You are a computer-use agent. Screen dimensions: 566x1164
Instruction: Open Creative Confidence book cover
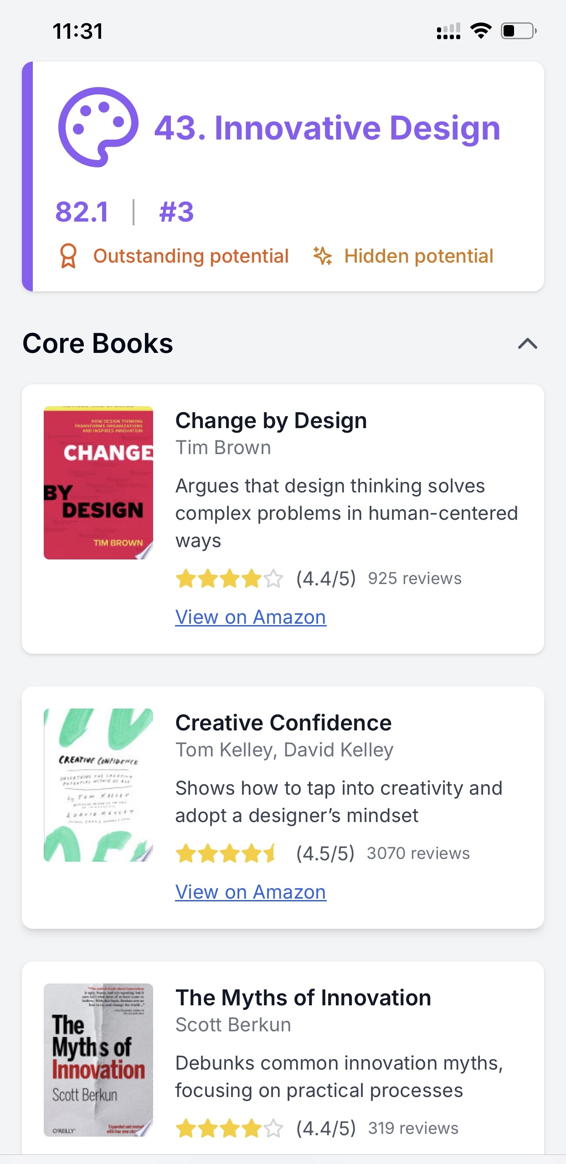[x=98, y=785]
